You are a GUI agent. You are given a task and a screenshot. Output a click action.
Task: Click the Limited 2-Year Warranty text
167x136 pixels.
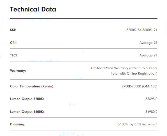click(110, 68)
